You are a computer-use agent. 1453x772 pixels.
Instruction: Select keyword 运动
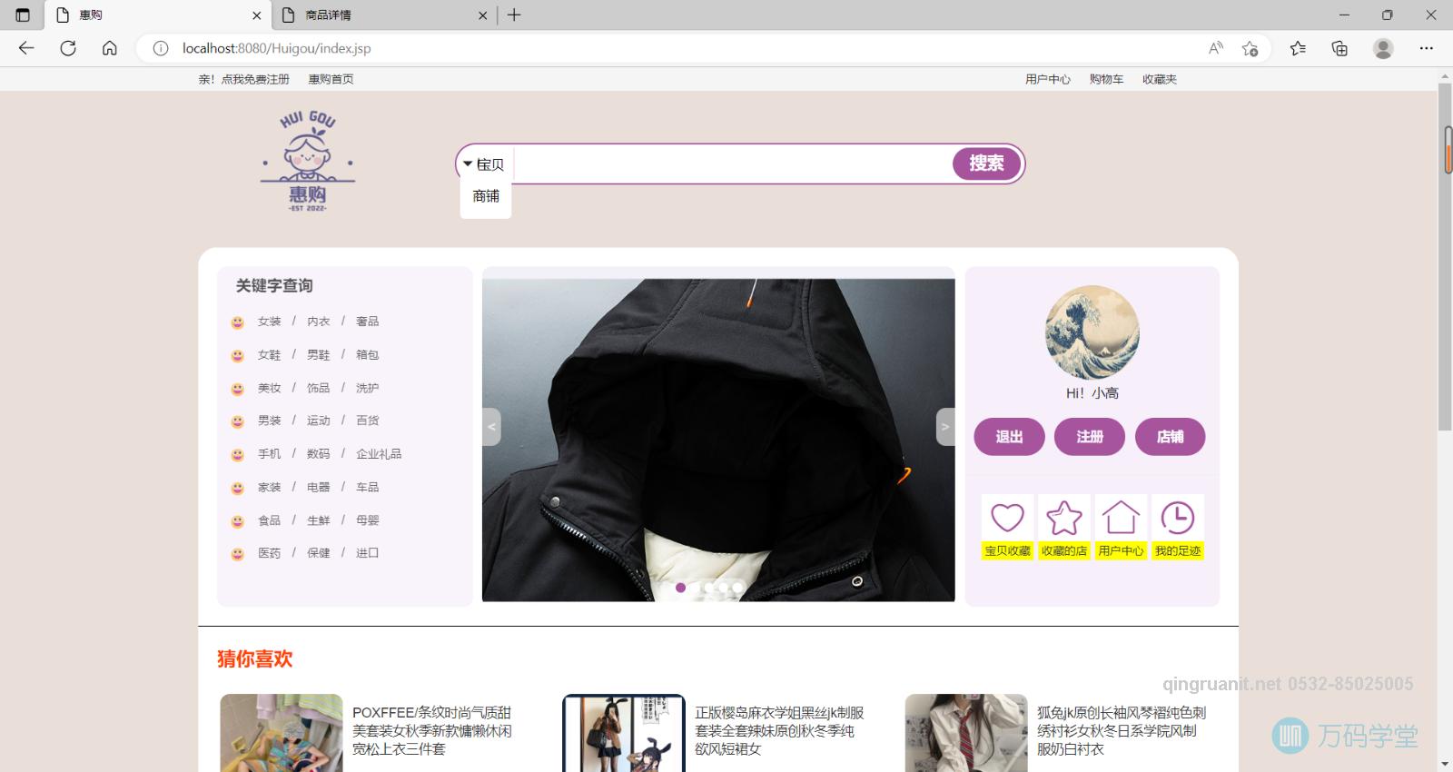coord(318,421)
